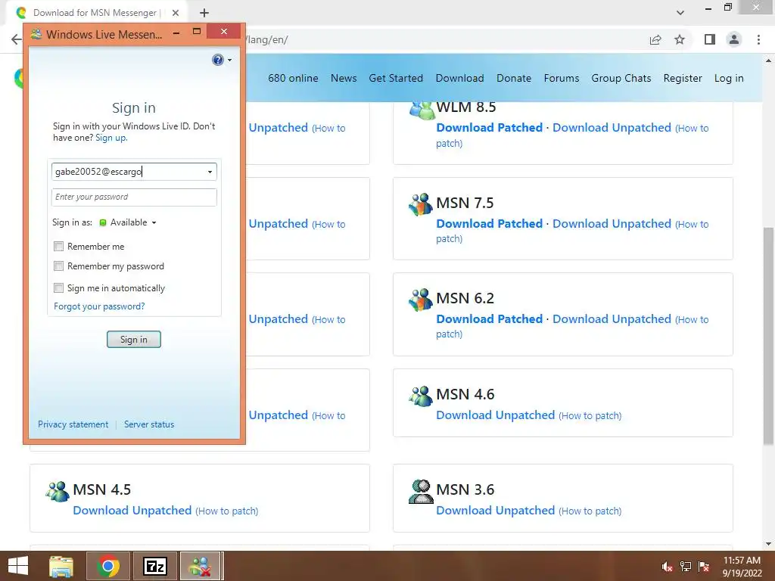Close the Download for MSN Messenger tab
The image size is (775, 581).
(176, 13)
